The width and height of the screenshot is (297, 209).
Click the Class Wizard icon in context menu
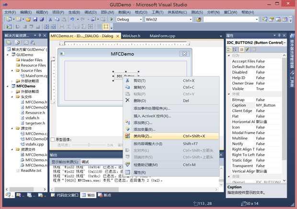pyautogui.click(x=127, y=136)
